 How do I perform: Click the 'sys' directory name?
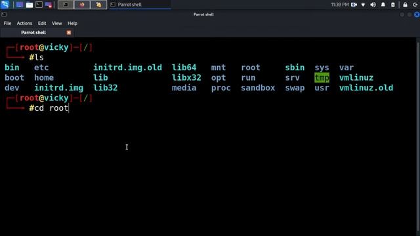[x=322, y=68]
